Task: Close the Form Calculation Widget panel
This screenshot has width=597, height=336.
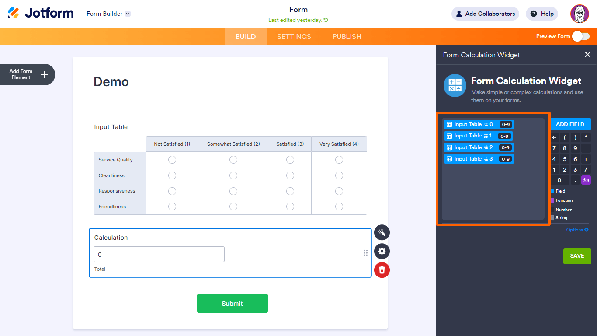Action: 587,55
